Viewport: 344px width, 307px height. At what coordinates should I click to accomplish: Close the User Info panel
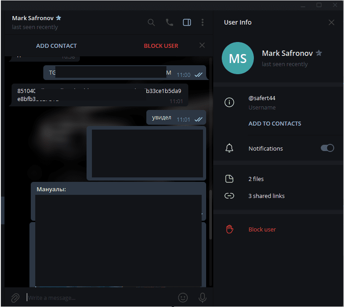[x=332, y=22]
